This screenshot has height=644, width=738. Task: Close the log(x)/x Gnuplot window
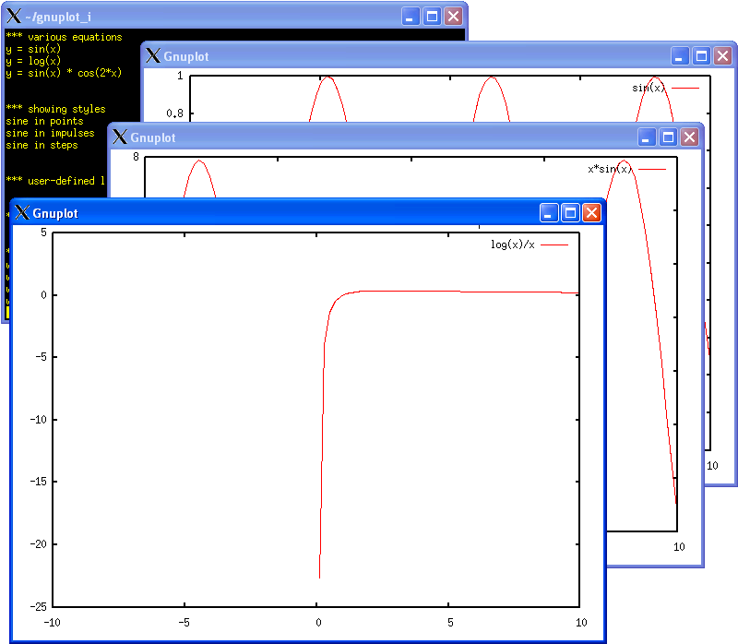pos(591,213)
